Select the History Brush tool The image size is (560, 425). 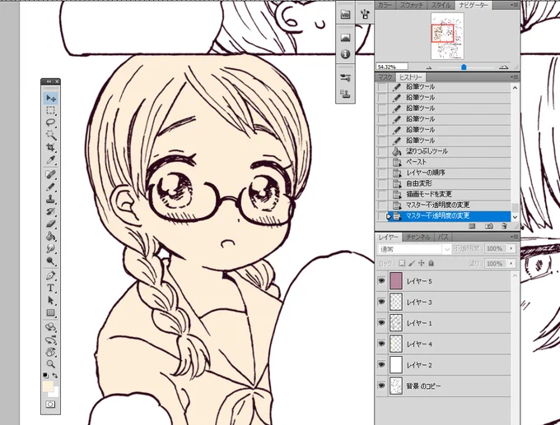click(51, 211)
